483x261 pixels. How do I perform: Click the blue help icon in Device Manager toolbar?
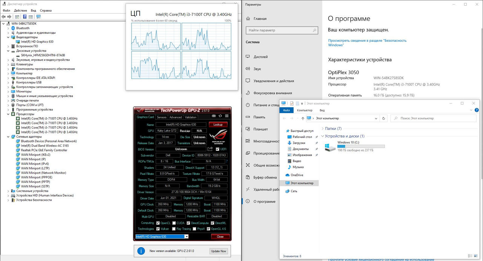(25, 17)
